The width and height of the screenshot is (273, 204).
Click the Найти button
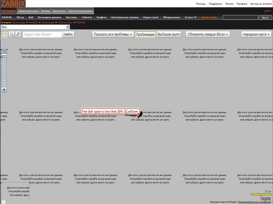pos(68,34)
